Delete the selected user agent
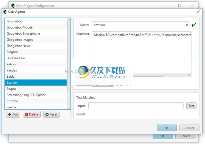This screenshot has width=205, height=144. tap(32, 114)
